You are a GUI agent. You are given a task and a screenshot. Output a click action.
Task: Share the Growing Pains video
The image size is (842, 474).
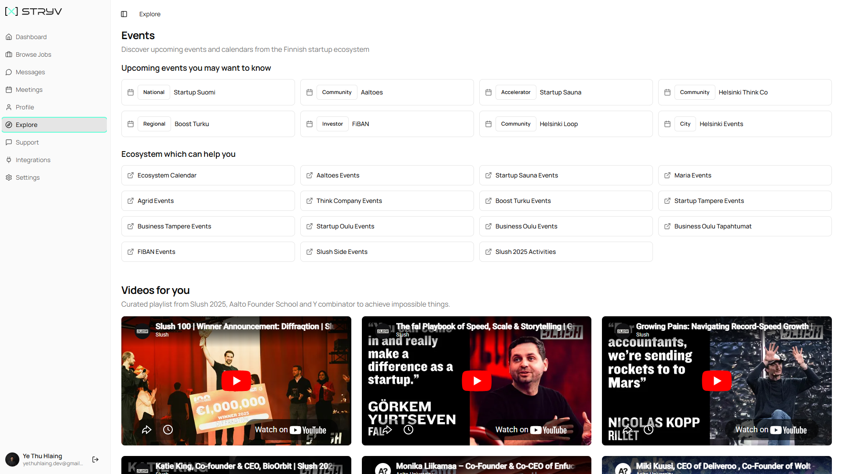627,430
